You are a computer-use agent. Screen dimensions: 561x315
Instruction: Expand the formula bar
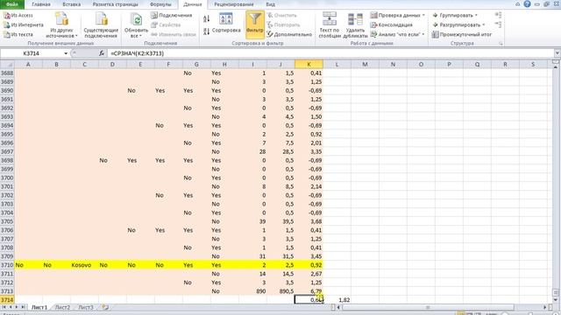(557, 53)
